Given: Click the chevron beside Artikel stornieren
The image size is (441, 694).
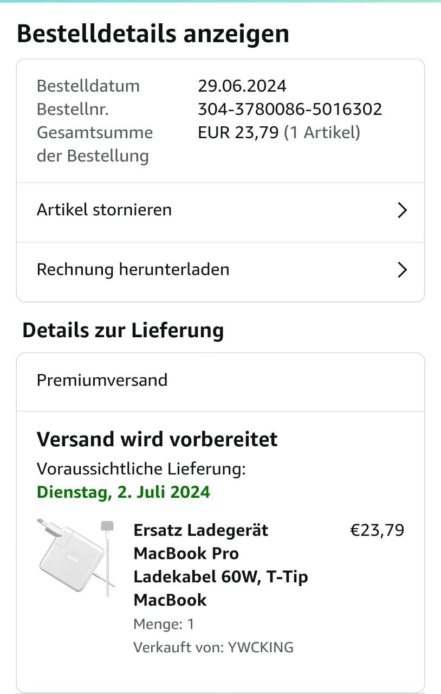Looking at the screenshot, I should click(402, 210).
